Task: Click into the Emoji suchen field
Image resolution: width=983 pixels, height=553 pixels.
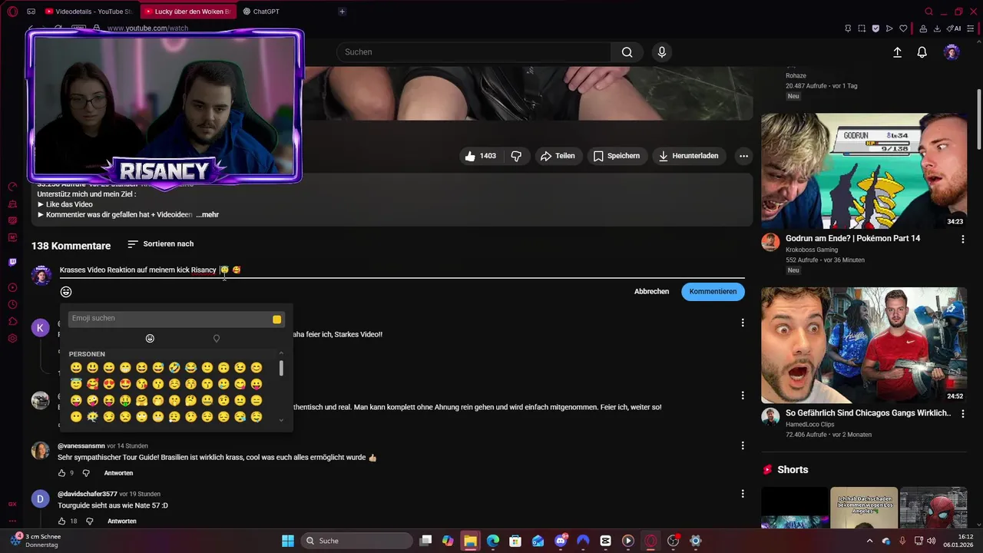Action: [167, 319]
